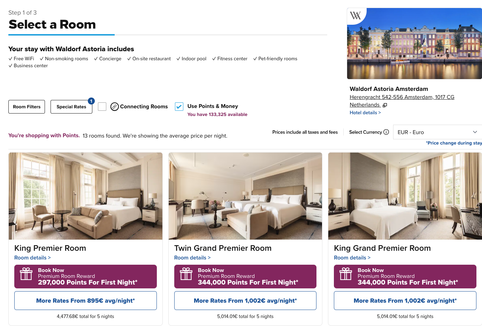Expand Twin Grand Premier Room details
This screenshot has width=482, height=326.
(192, 258)
